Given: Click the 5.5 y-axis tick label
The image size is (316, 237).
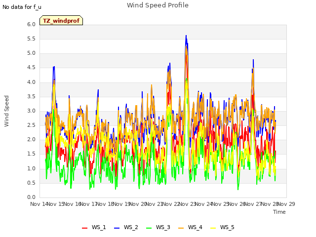Looking at the screenshot, I should 31,39.
